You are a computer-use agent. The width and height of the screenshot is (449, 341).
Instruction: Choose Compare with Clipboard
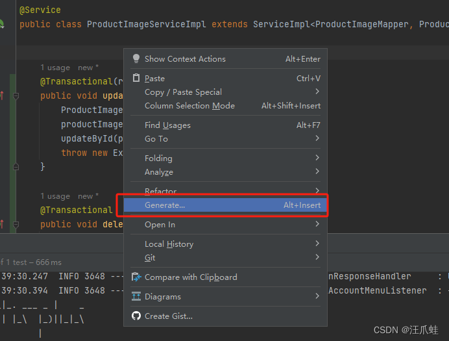225,277
